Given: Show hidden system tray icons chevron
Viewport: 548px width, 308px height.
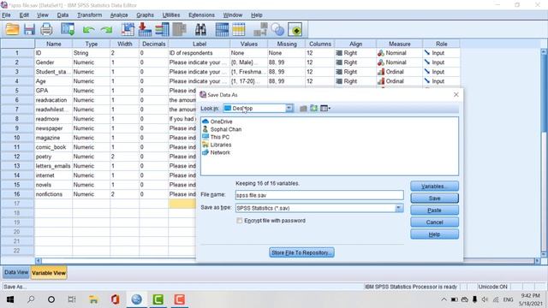Looking at the screenshot, I should [x=444, y=299].
